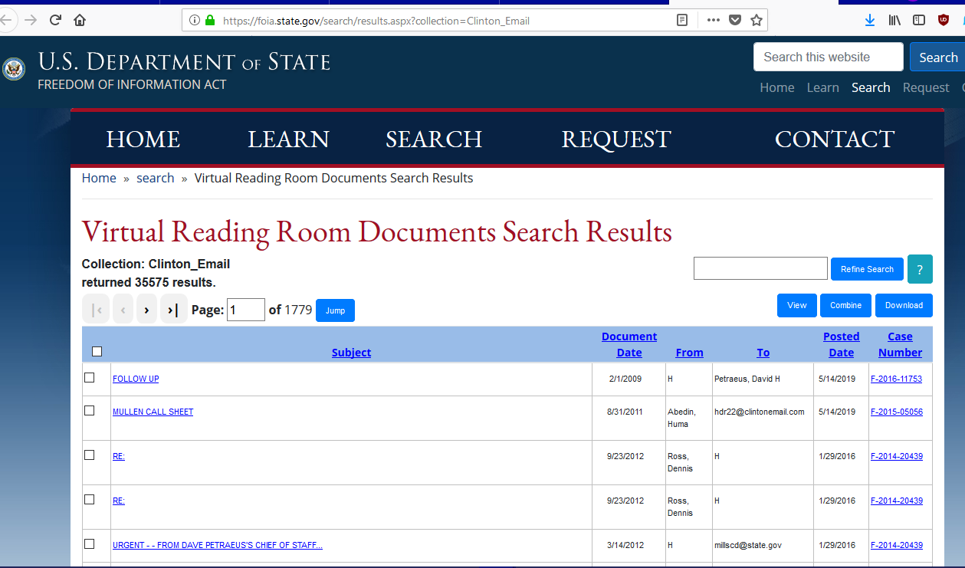Screen dimensions: 965x568
Task: Open the FOLLOW UP document link
Action: click(136, 379)
